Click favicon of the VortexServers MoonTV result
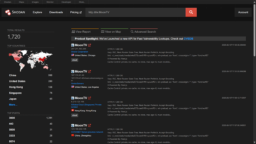This screenshot has width=256, height=144. (73, 72)
